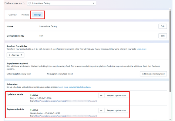Open Learn more link under Product Data Rules
This screenshot has height=121, width=175.
[142, 49]
